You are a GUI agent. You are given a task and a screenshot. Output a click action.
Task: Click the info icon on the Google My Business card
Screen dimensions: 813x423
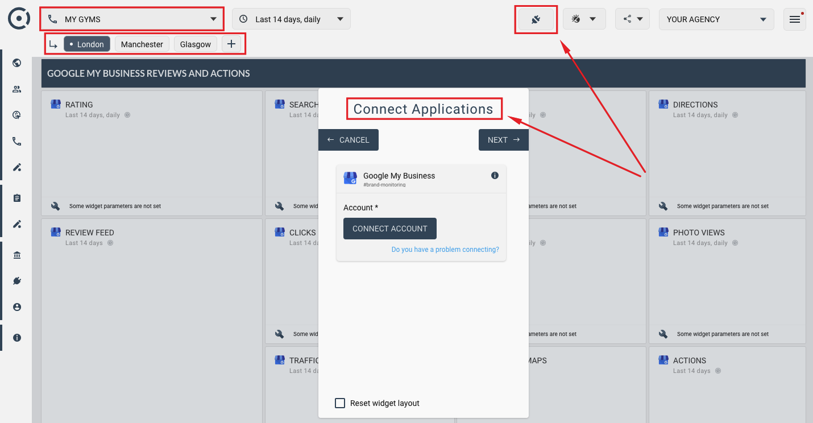point(495,176)
